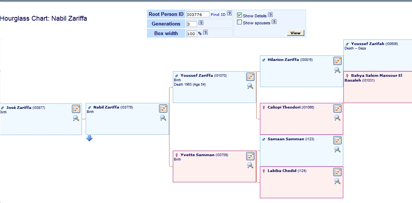Image resolution: width=412 pixels, height=203 pixels.
Task: Click the help icon beside Find ID
Action: (229, 13)
